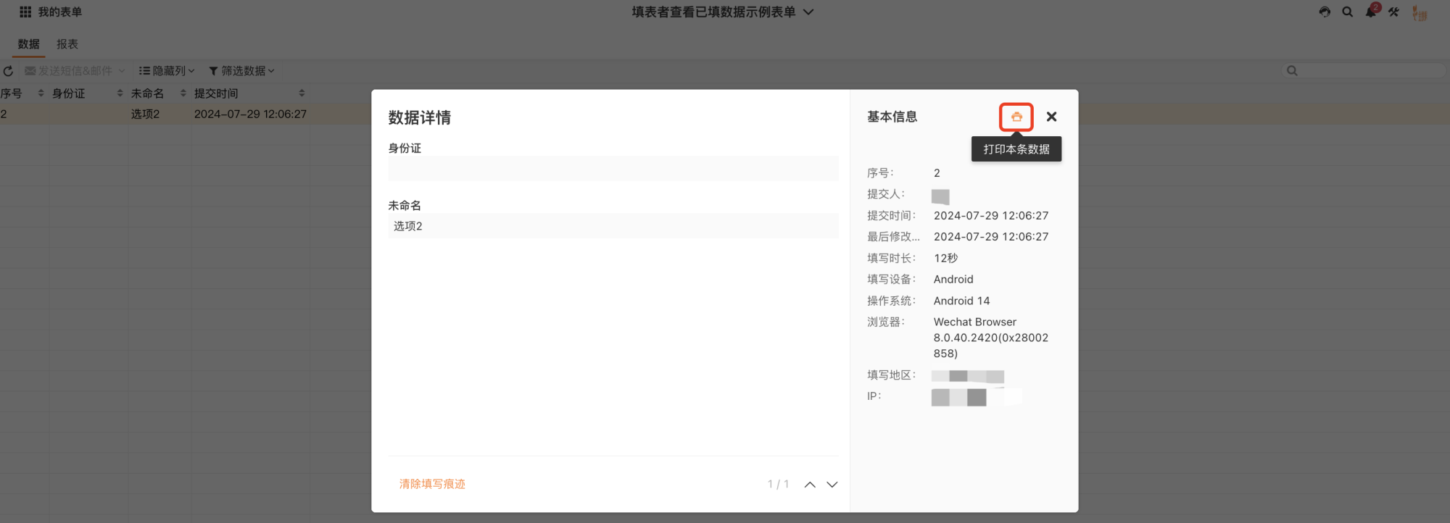This screenshot has width=1450, height=523.
Task: Open notifications bell with badge 2
Action: coord(1371,11)
